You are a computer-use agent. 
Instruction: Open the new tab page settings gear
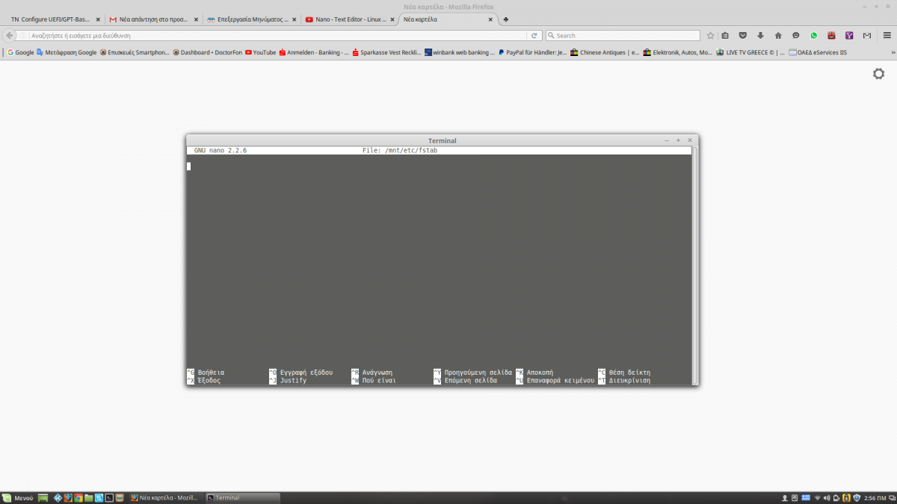tap(879, 73)
